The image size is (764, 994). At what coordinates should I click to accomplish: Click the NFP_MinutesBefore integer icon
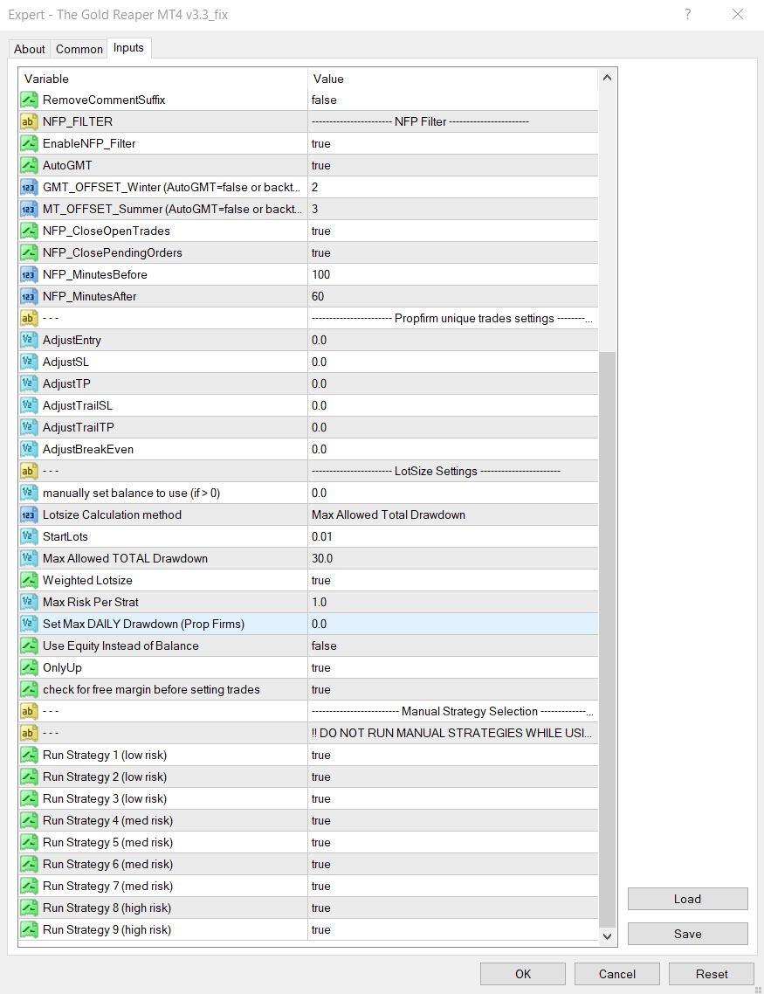pyautogui.click(x=29, y=275)
